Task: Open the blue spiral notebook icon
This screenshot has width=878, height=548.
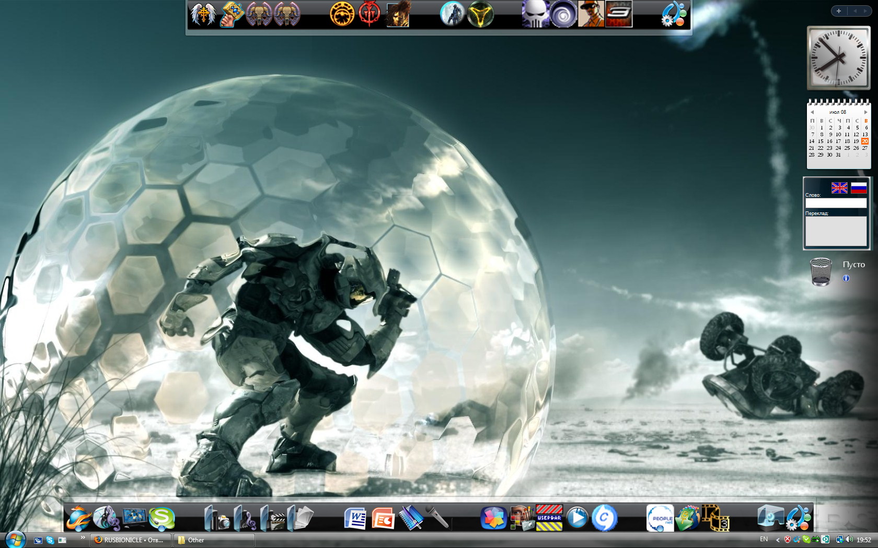Action: (x=411, y=518)
